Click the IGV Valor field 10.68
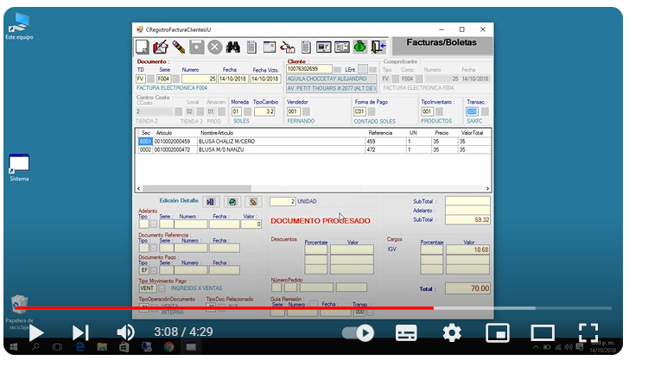 click(468, 250)
